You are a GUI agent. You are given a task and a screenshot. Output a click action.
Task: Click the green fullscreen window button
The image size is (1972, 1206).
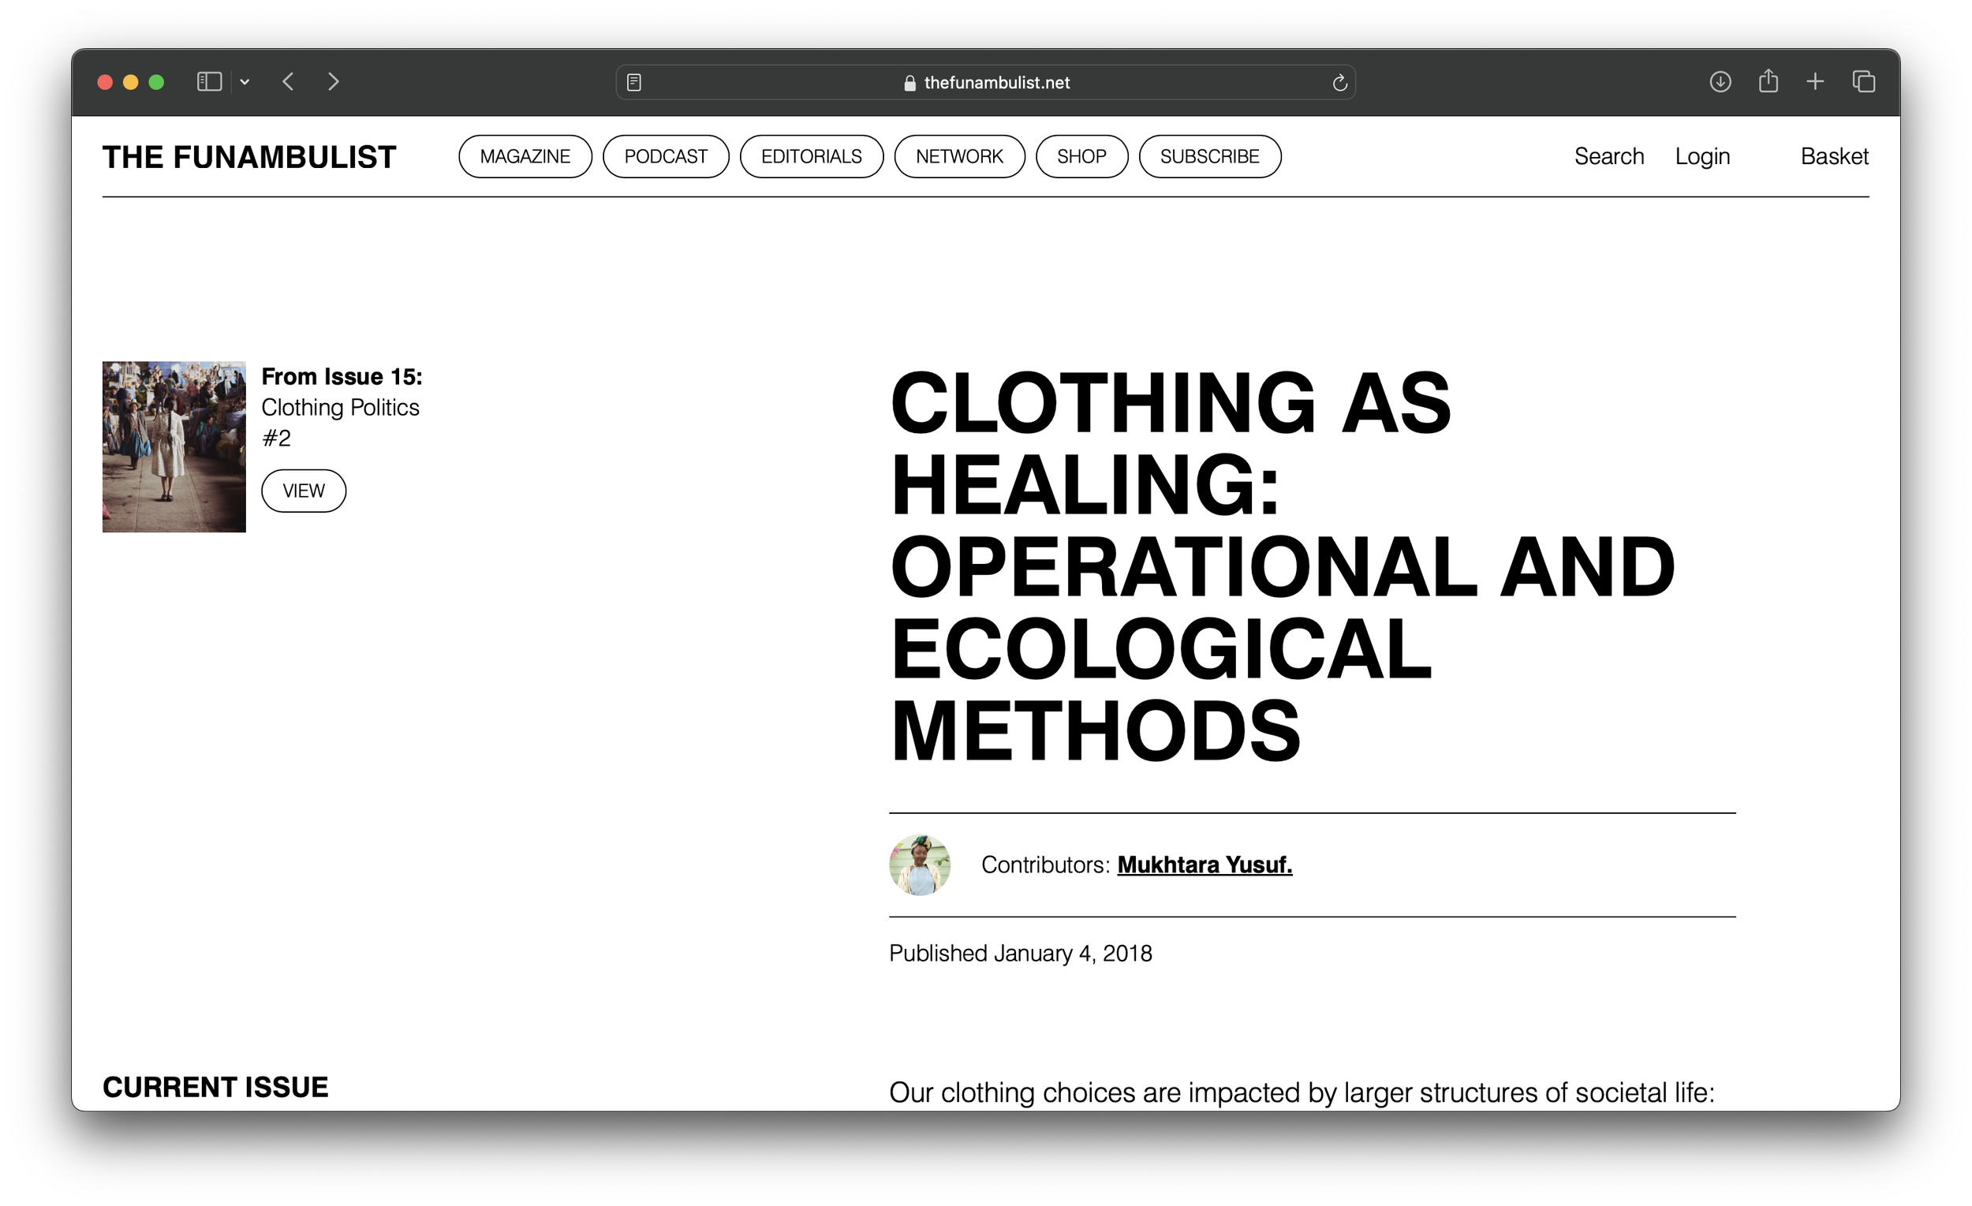coord(156,81)
